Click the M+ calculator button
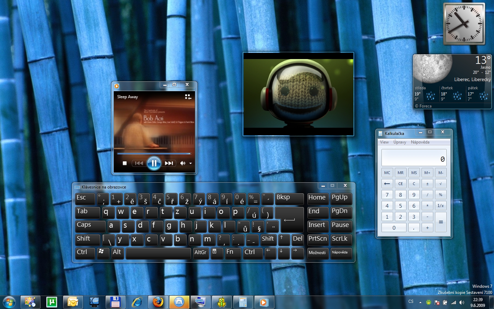This screenshot has height=309, width=494. tap(427, 173)
